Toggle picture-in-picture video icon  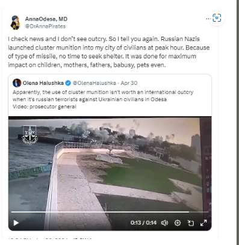[190, 223]
